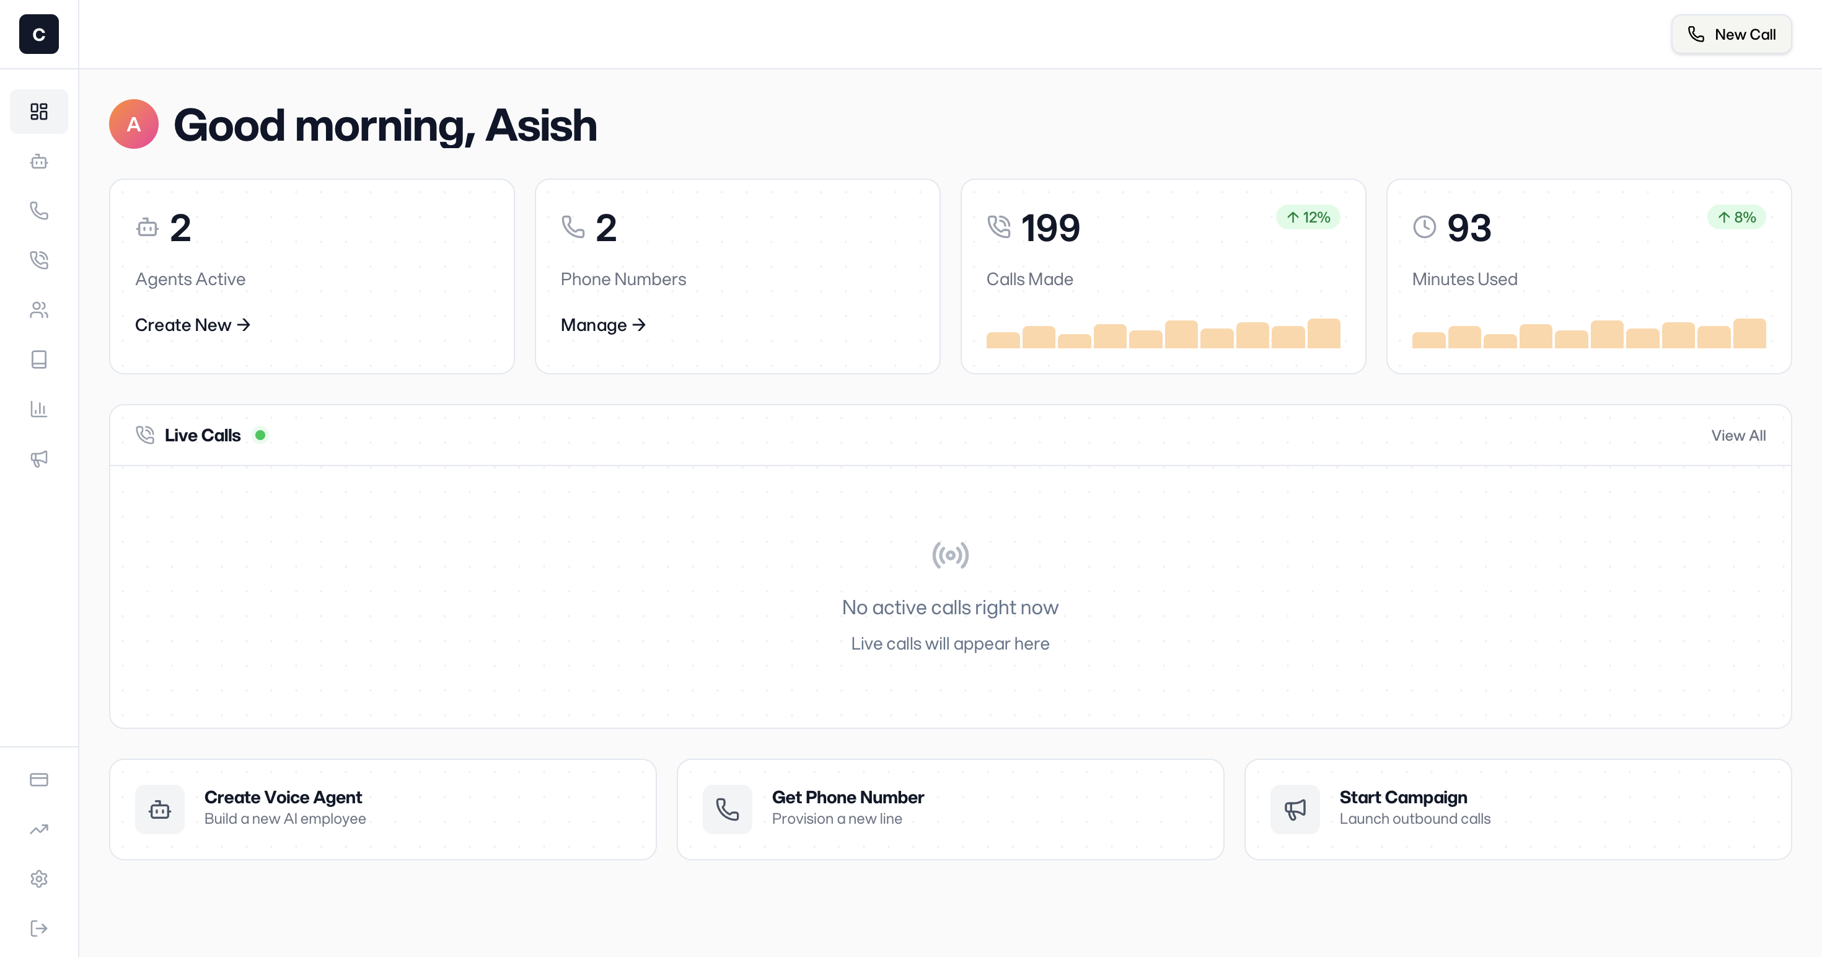Click Asish's avatar next to the greeting
The width and height of the screenshot is (1822, 957).
133,124
